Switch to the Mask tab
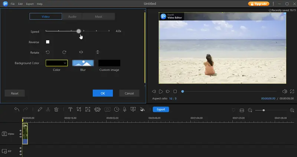The width and height of the screenshot is (297, 157). pos(98,17)
